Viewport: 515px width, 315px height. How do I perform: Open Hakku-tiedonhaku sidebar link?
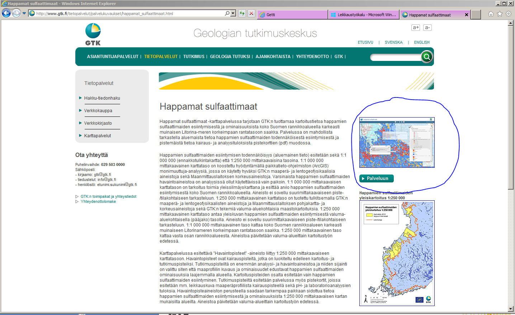coord(102,98)
